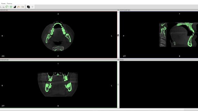
Task: Click the black 3D volume cube icon
Action: [28, 7]
